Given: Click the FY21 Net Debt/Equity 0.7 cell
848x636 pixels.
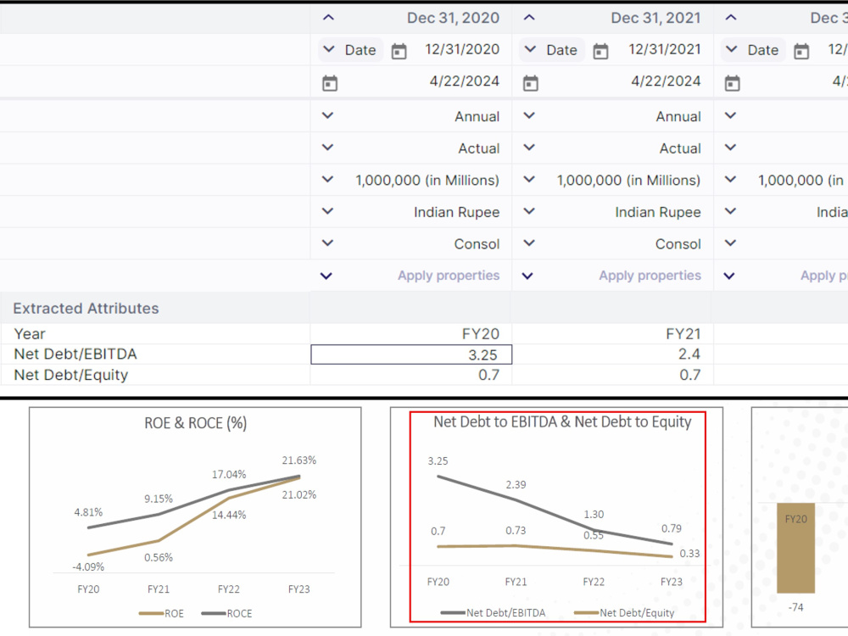Looking at the screenshot, I should [612, 375].
